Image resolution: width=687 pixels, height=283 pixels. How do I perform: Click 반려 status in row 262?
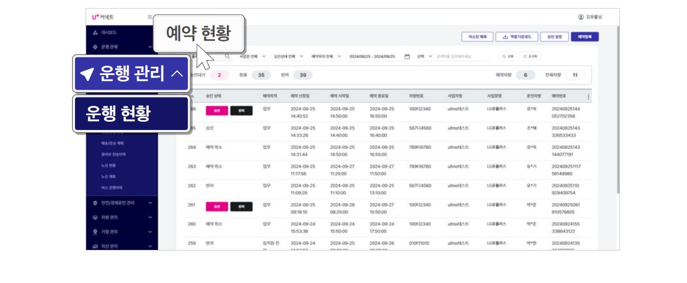pyautogui.click(x=210, y=186)
